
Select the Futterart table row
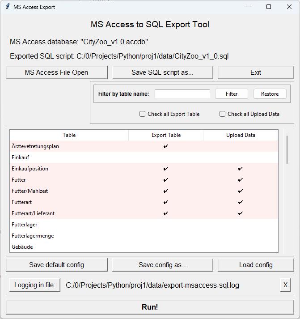pos(144,202)
